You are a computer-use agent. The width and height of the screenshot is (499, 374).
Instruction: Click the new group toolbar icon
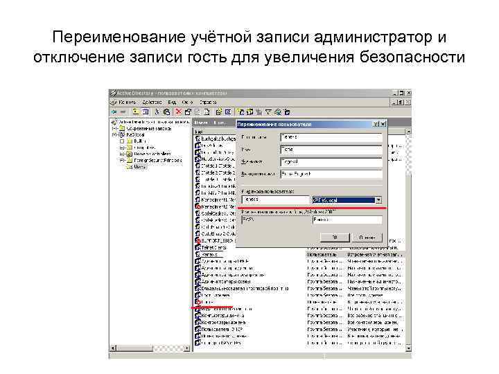(x=249, y=112)
